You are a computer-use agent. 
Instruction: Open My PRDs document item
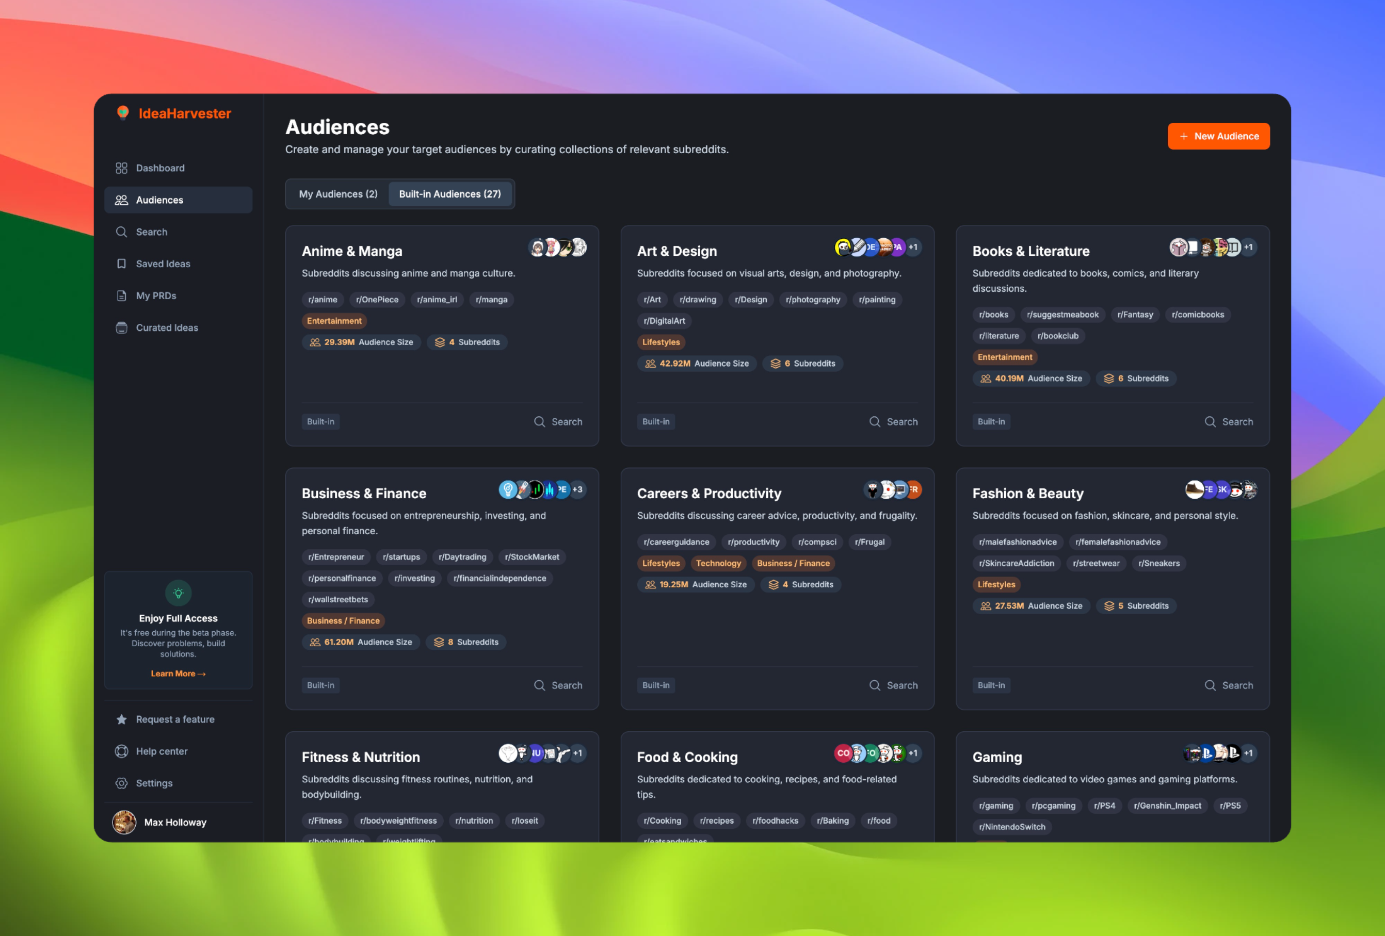[155, 296]
